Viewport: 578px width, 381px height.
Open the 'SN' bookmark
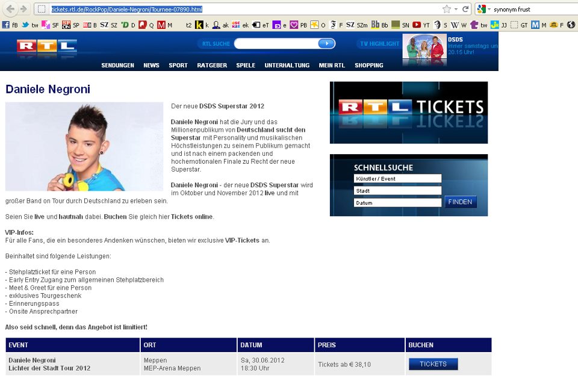(x=400, y=25)
